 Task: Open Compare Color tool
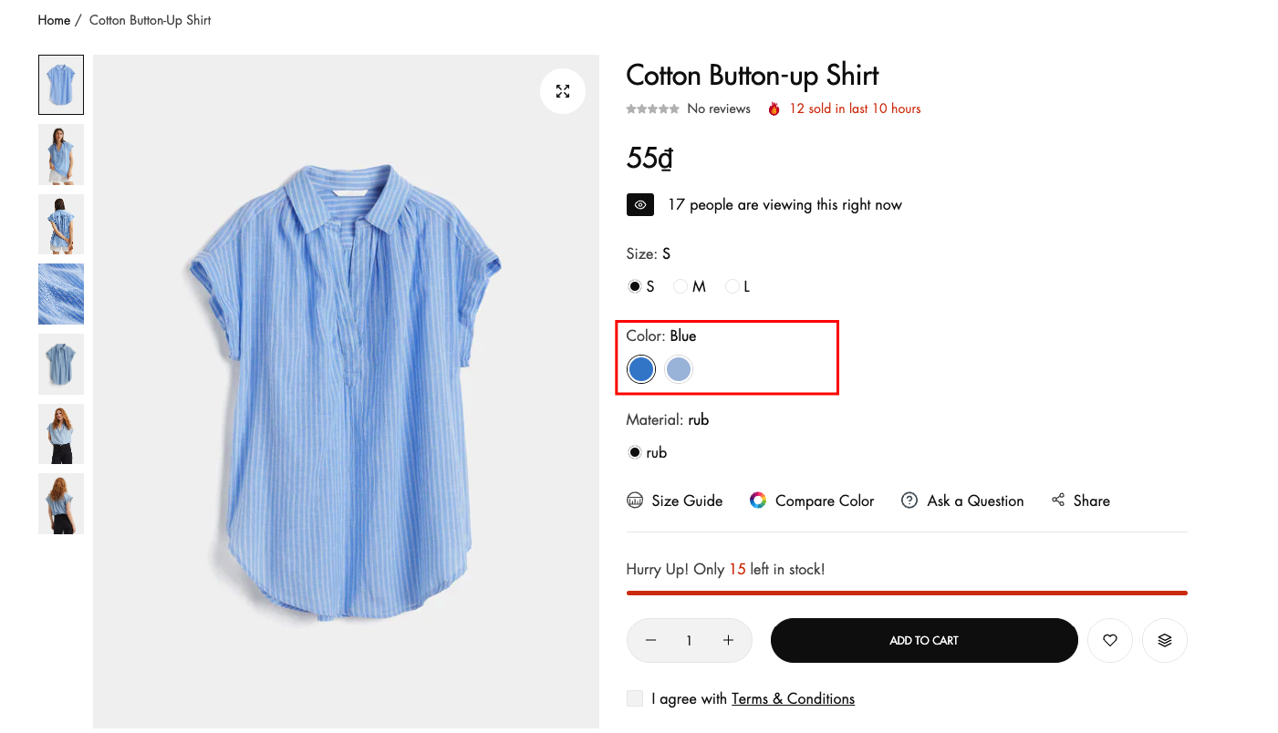[x=812, y=501]
